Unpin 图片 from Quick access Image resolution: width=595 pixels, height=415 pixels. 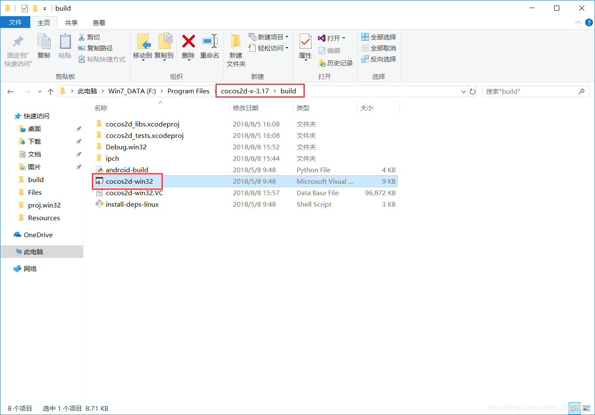(79, 167)
